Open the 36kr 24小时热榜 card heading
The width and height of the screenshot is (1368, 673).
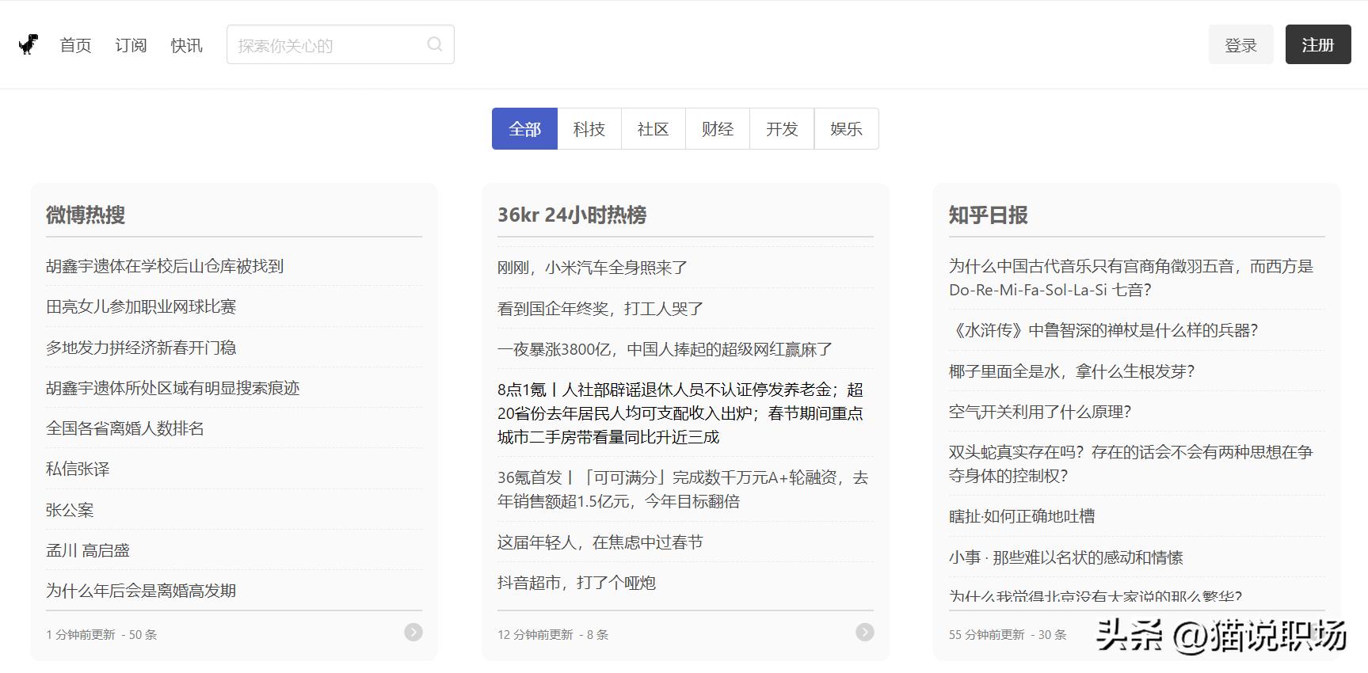(572, 215)
